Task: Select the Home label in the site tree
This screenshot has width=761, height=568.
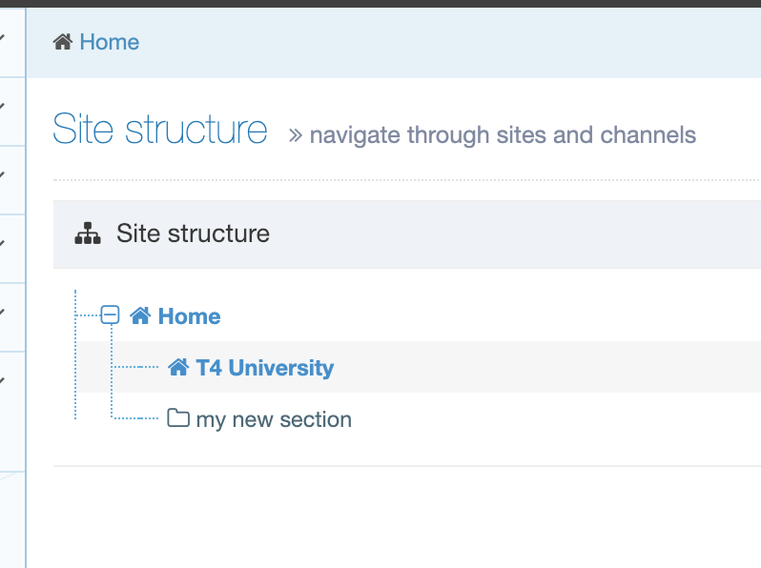Action: click(189, 316)
